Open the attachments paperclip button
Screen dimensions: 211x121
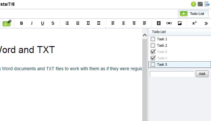7,23
